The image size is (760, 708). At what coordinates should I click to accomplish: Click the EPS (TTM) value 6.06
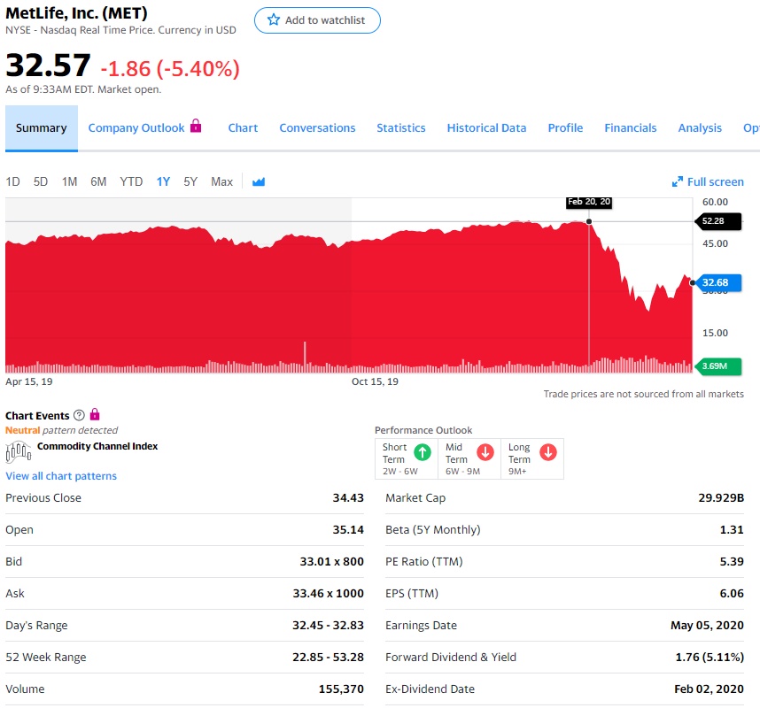(732, 594)
